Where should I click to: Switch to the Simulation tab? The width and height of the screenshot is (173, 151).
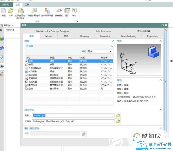click(105, 36)
